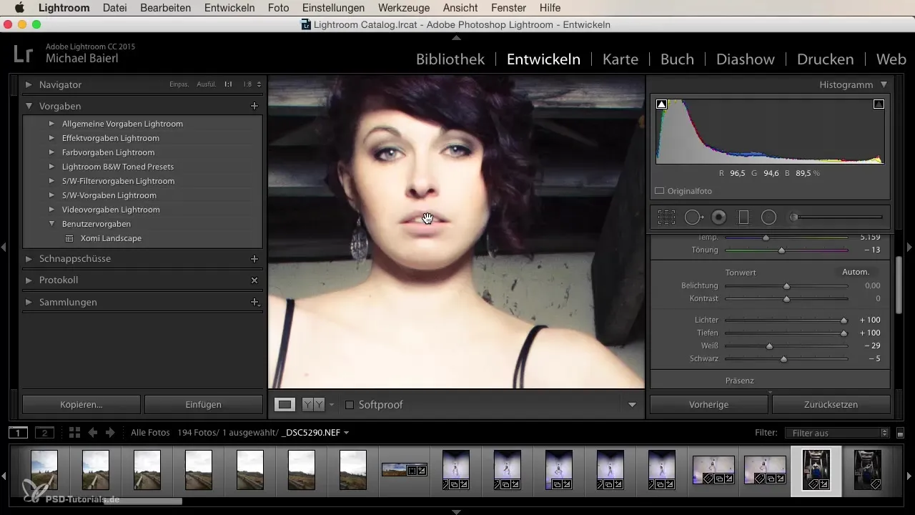Switch to before/after YY view
This screenshot has height=515, width=915.
[313, 405]
